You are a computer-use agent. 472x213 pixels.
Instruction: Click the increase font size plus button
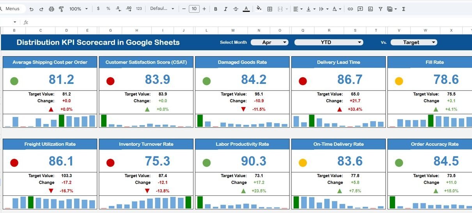point(204,9)
